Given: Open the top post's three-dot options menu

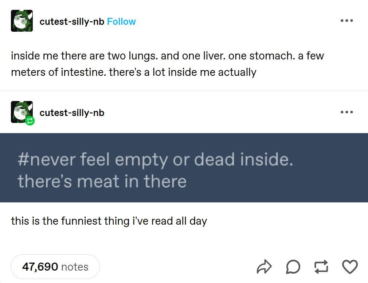Looking at the screenshot, I should (347, 21).
